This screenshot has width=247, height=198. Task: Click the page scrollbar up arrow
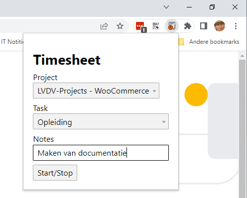[x=242, y=56]
